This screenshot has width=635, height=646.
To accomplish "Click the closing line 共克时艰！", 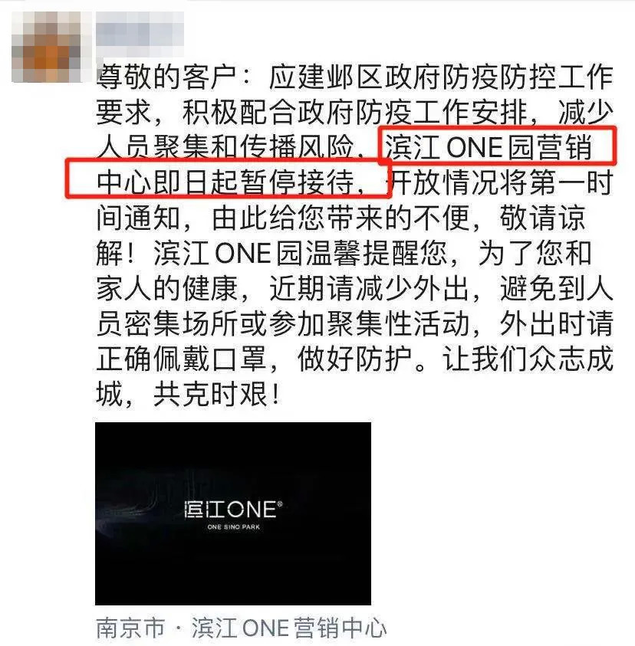I will (217, 394).
